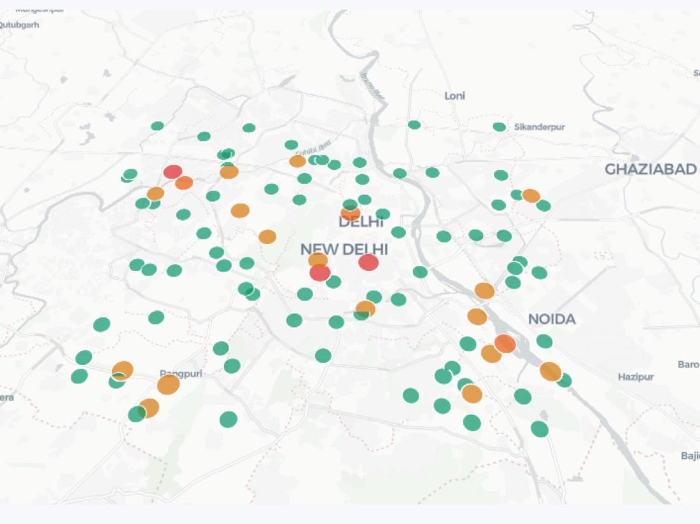This screenshot has width=700, height=524.
Task: Select the red marker directly below NEW DELHI label
Action: [319, 272]
